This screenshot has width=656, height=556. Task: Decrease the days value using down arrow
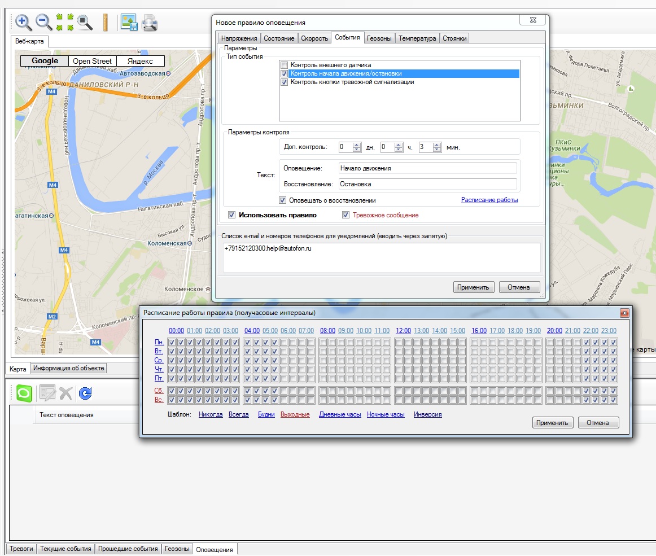tap(357, 150)
